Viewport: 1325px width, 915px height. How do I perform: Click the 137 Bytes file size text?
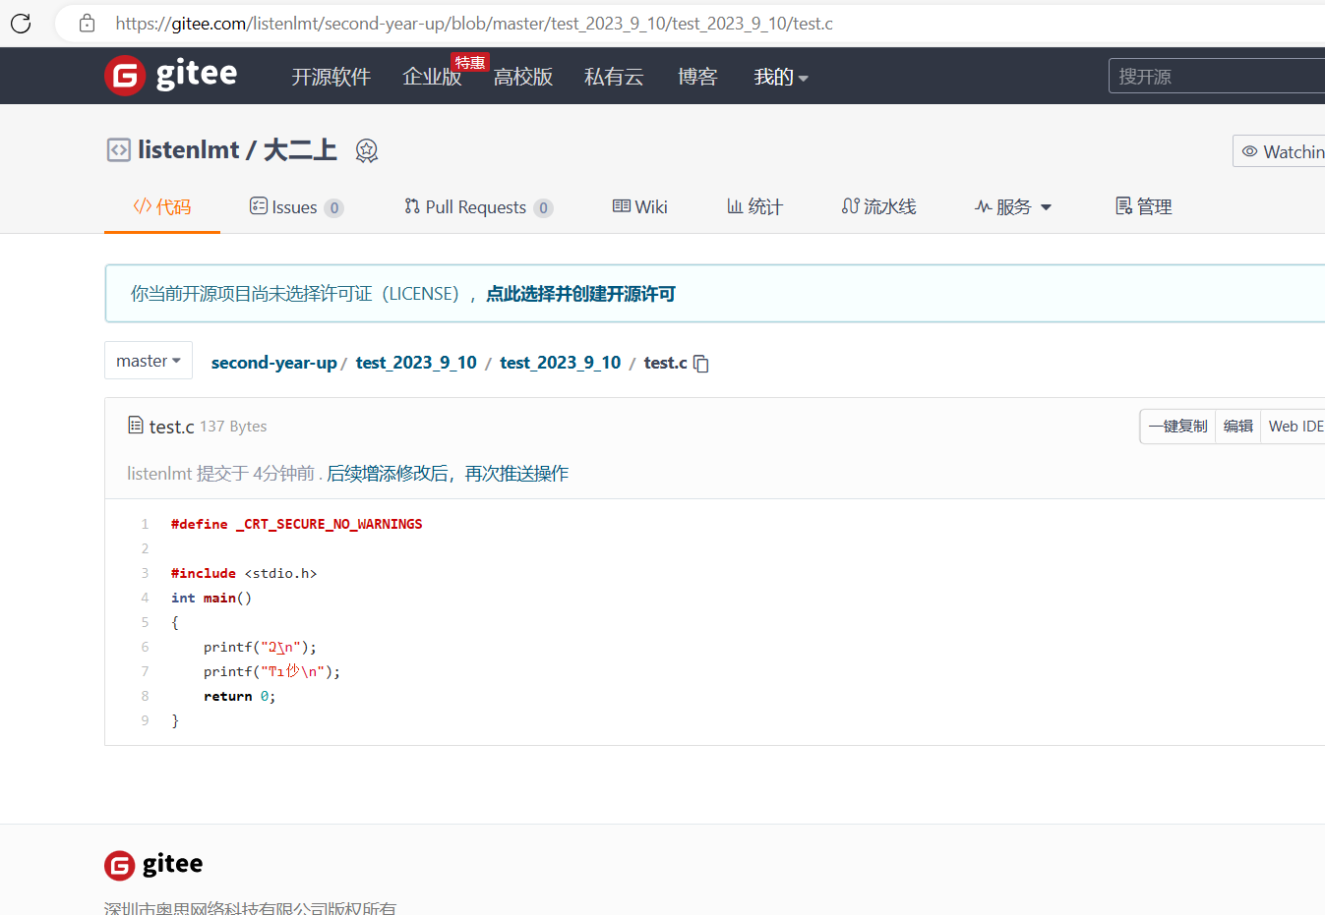pyautogui.click(x=233, y=427)
